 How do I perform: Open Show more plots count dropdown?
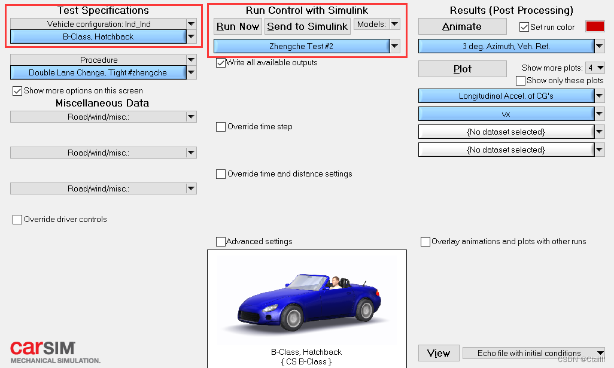tap(595, 68)
